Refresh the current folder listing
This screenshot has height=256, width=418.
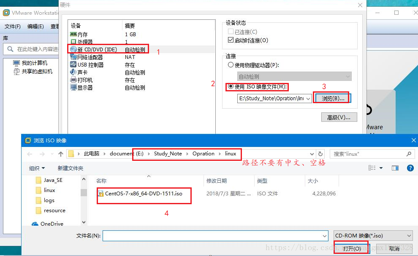coord(320,154)
